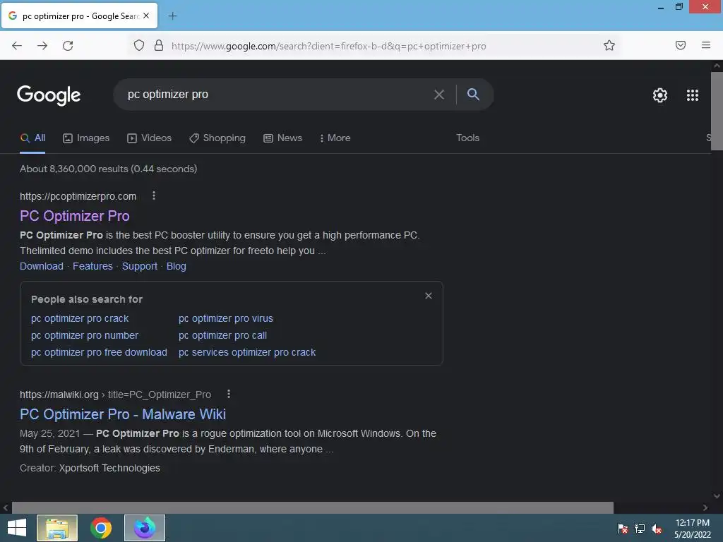Search for pc optimizer pro crack
The width and height of the screenshot is (723, 542).
click(80, 318)
